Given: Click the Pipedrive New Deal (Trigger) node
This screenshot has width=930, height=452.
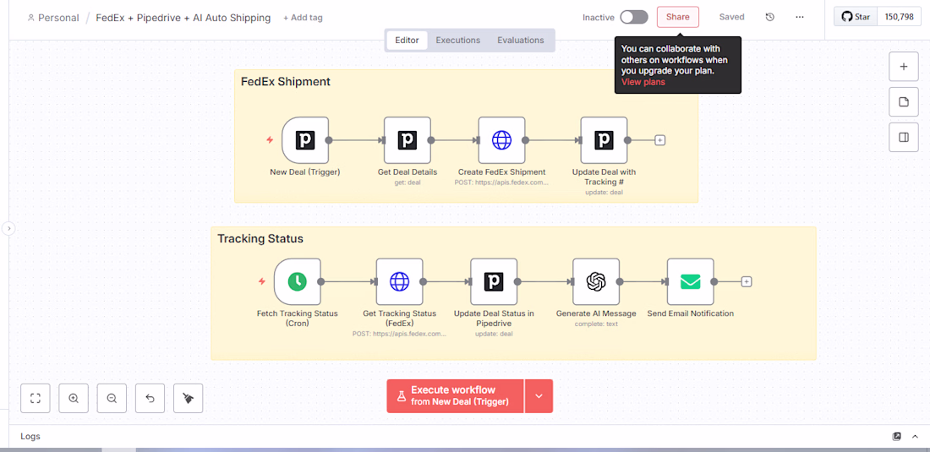Looking at the screenshot, I should pos(305,140).
